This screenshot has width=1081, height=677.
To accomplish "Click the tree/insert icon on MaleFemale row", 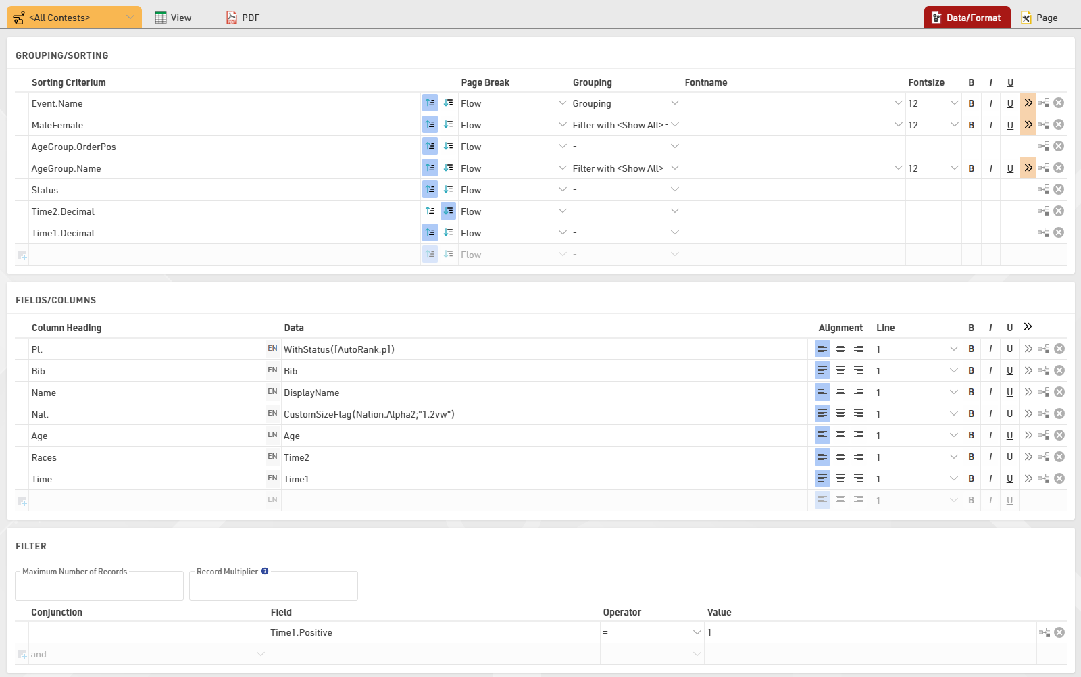I will click(x=1044, y=125).
